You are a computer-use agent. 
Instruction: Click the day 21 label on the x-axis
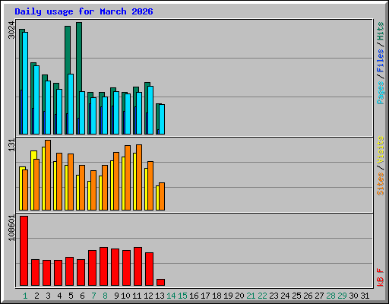click(251, 296)
